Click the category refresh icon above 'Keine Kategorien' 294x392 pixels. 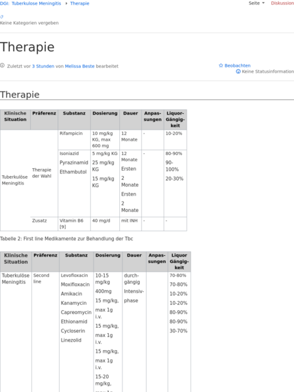coord(1,17)
